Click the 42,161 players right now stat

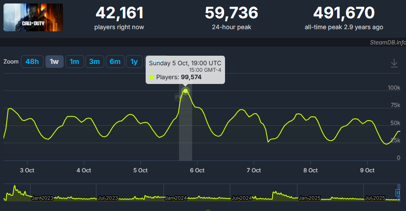click(119, 13)
